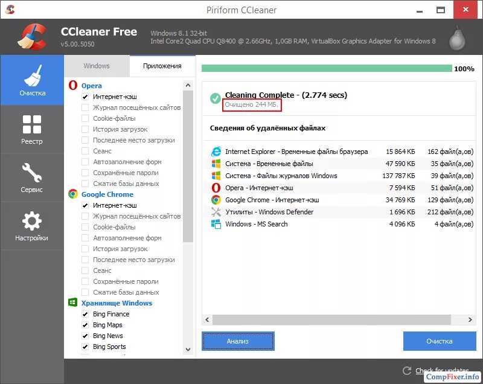
Task: Uncheck Opera Интернет-кэш checkbox
Action: pos(85,97)
